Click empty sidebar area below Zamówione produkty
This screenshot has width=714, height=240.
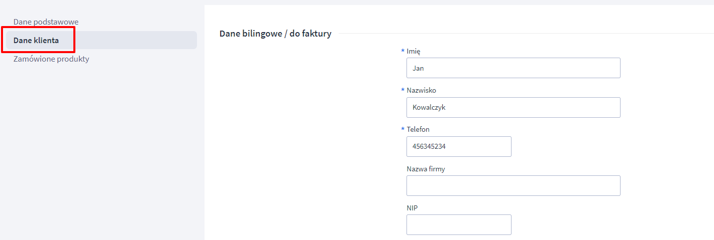point(100,150)
